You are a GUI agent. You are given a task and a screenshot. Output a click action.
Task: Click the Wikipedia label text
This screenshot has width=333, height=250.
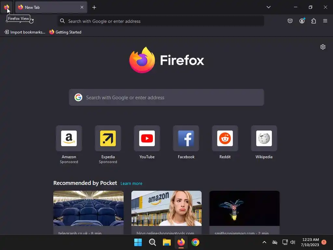pyautogui.click(x=264, y=157)
